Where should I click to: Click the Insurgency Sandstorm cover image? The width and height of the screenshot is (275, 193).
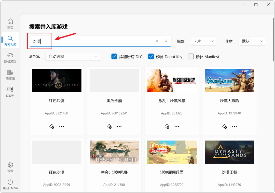[x=172, y=81]
